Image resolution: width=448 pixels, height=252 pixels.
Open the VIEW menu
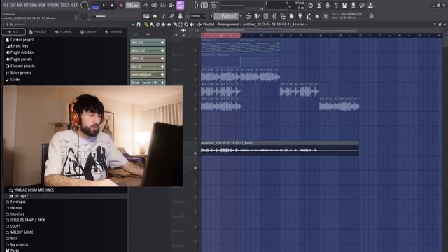42,5
